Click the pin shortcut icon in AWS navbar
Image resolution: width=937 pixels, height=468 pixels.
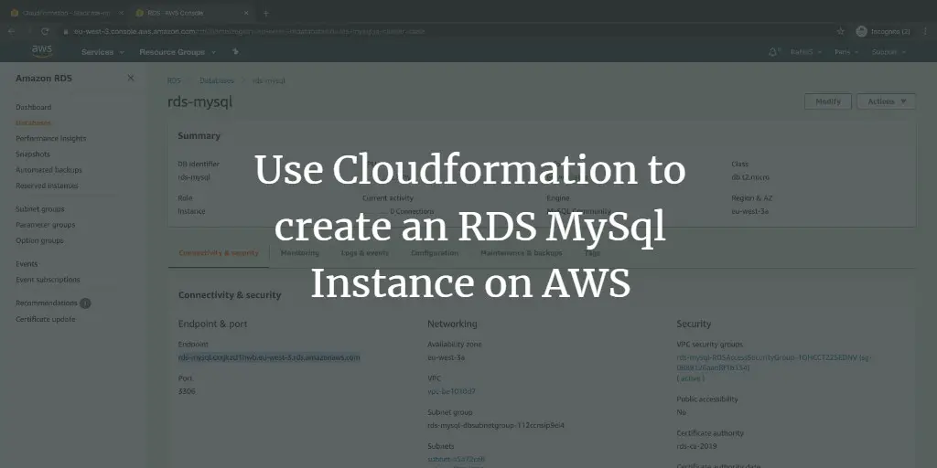(235, 52)
